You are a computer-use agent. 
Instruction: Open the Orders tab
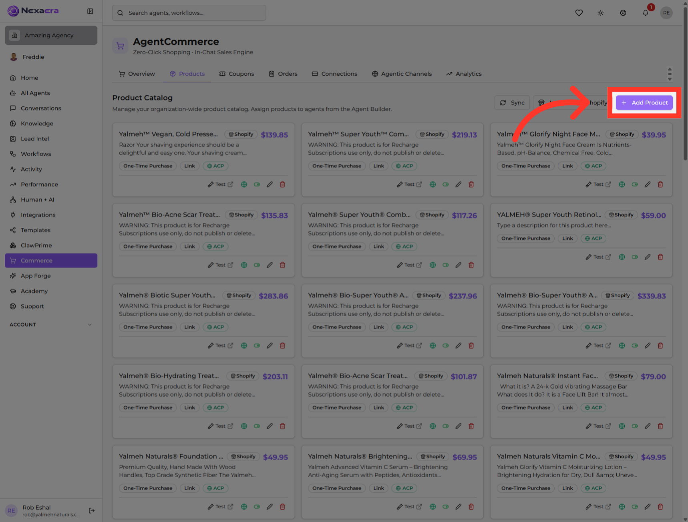coord(283,74)
